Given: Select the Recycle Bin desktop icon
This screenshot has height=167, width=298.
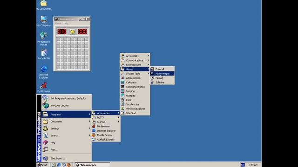Looking at the screenshot, I should point(44,54).
